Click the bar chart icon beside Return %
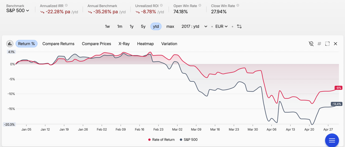This screenshot has width=345, height=147. point(10,44)
